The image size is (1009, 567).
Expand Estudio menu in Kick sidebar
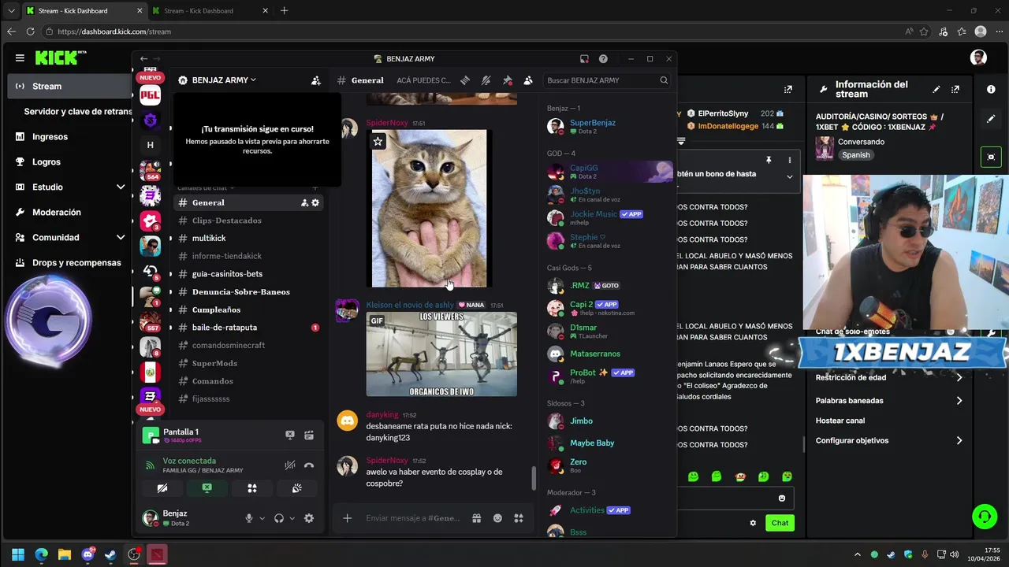(121, 187)
